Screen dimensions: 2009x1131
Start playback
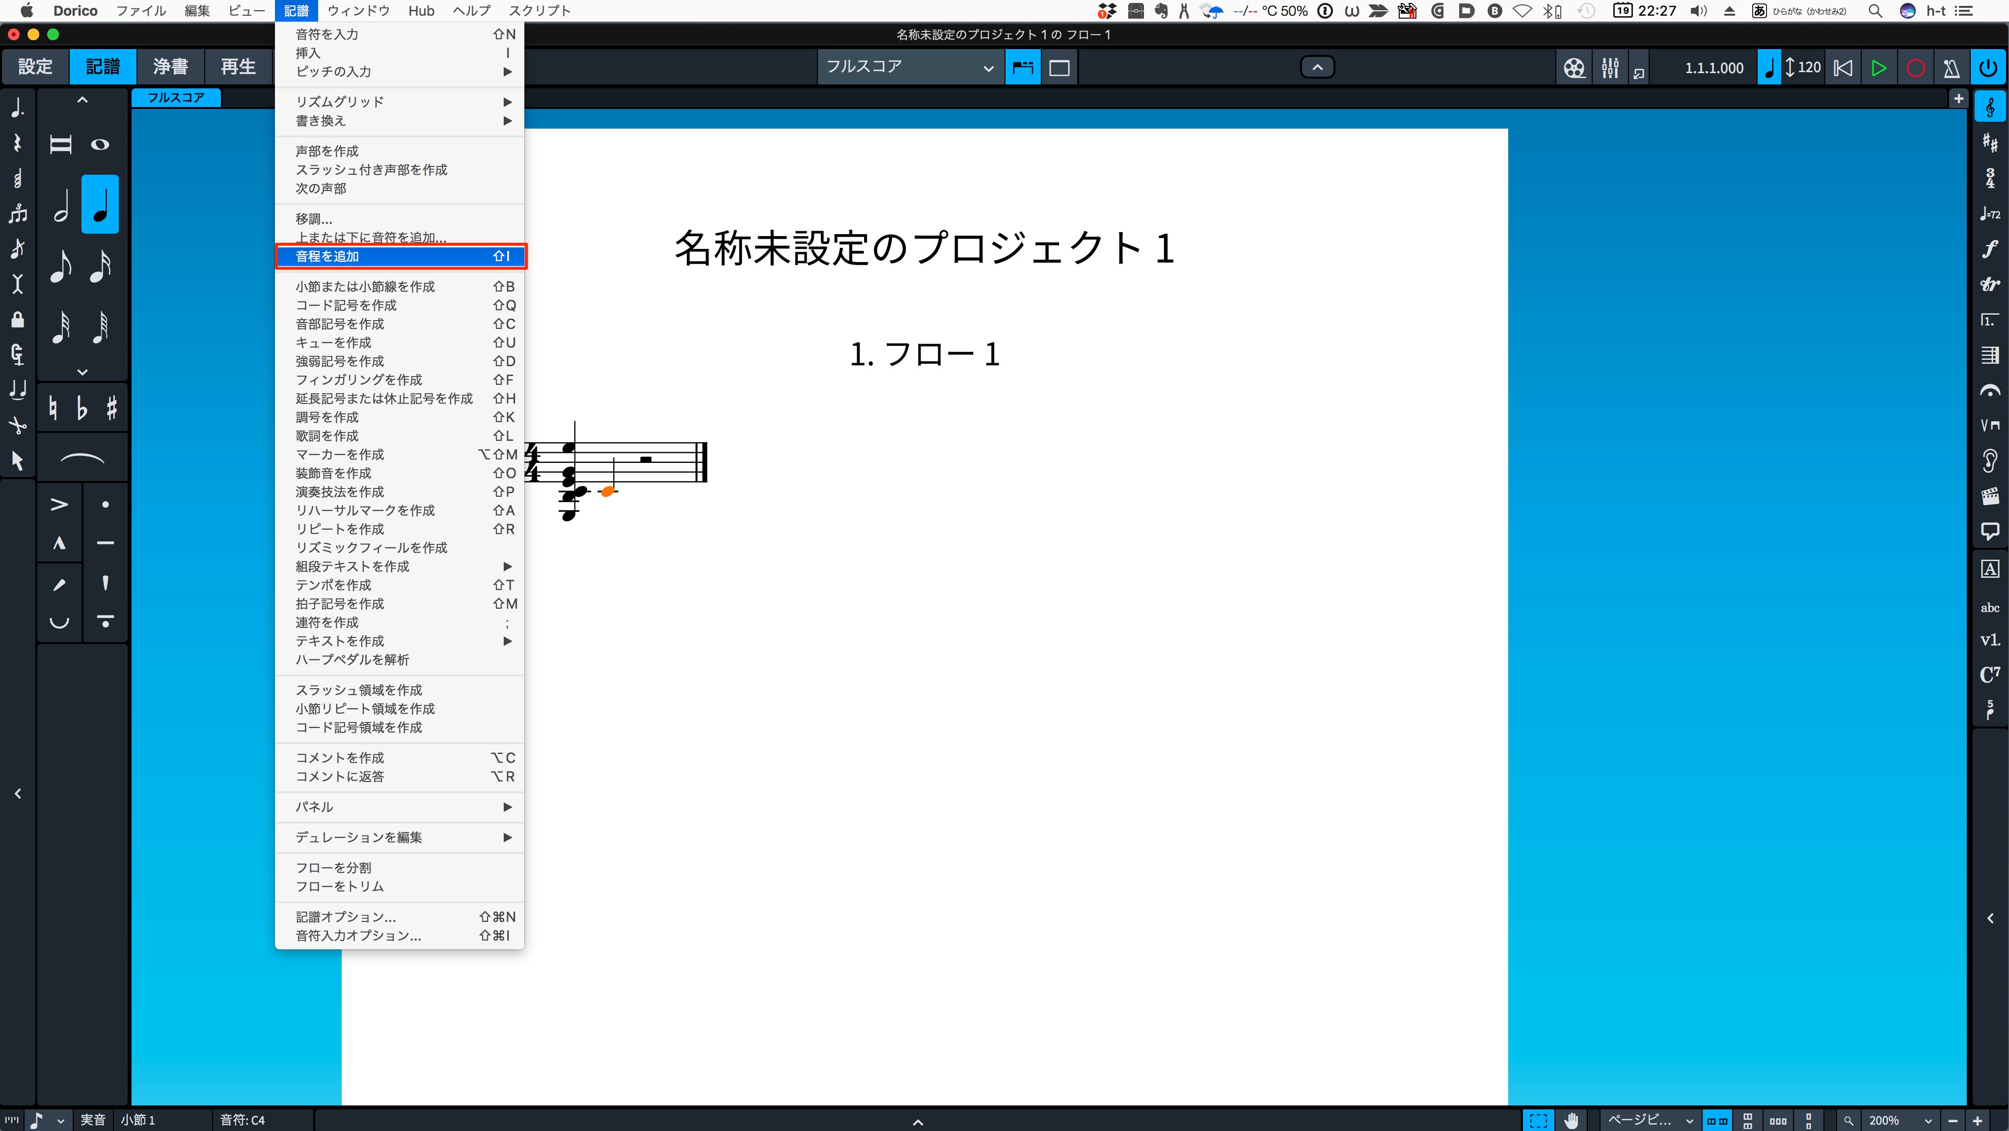pos(1879,68)
